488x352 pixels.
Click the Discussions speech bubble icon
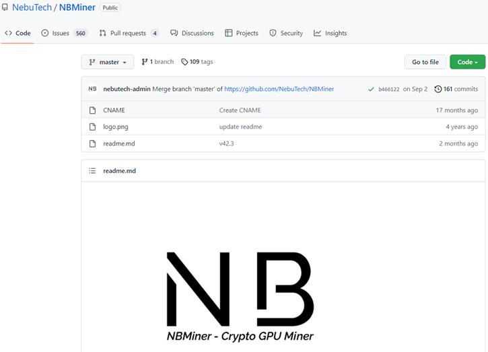[x=174, y=33]
